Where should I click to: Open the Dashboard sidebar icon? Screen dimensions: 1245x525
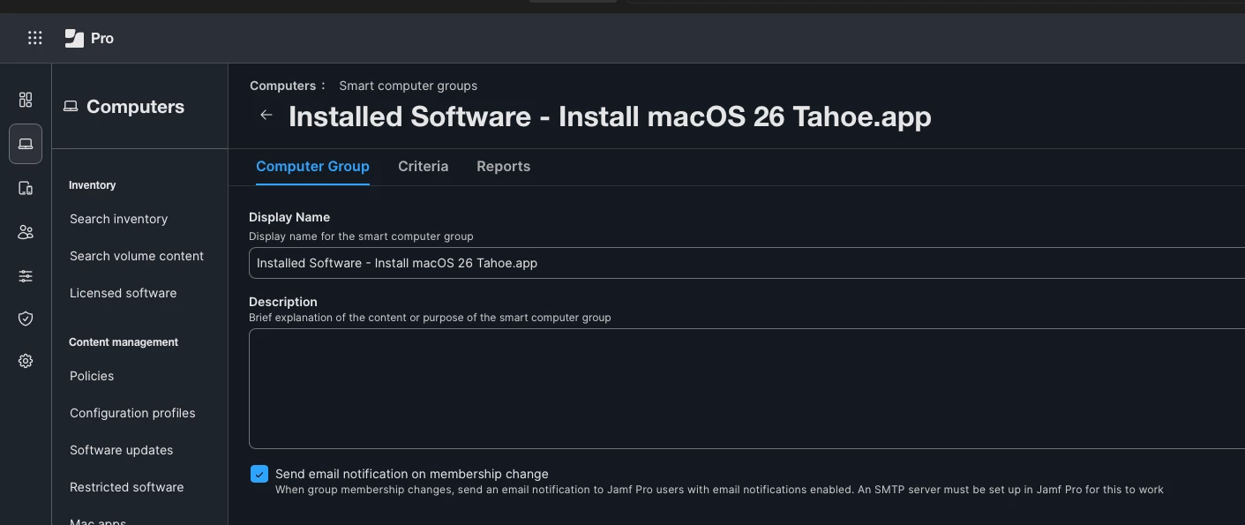pyautogui.click(x=26, y=100)
